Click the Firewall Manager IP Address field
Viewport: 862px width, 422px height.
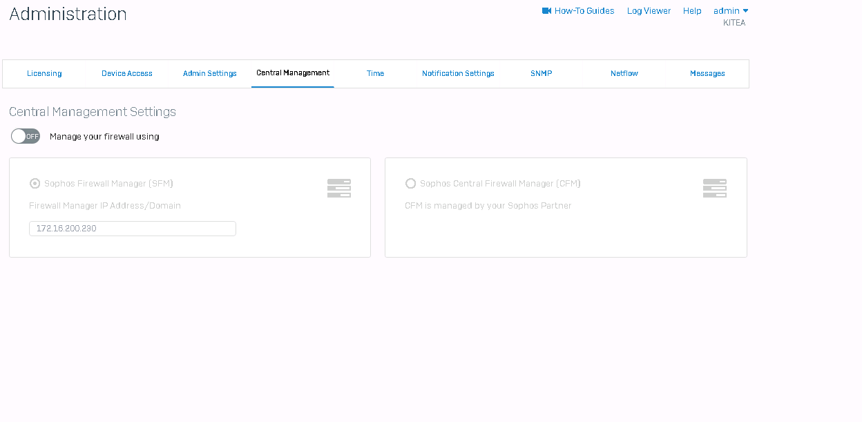pos(133,229)
